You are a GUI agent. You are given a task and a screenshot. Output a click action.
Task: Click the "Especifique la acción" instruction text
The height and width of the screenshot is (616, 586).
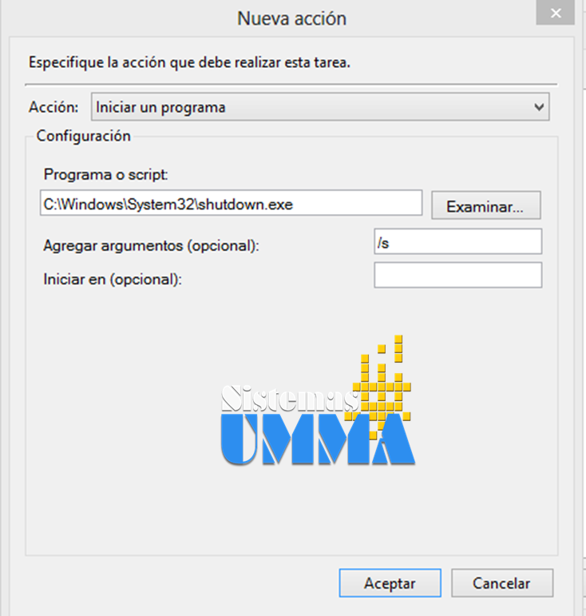pos(189,62)
